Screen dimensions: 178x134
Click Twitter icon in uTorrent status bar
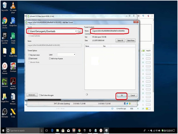pos(127,103)
